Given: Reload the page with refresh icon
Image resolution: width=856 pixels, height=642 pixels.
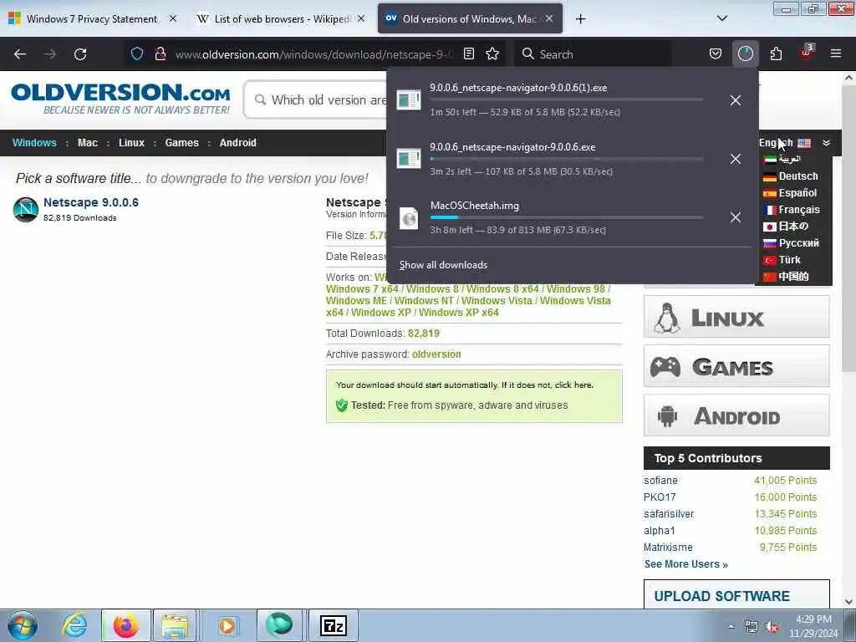Looking at the screenshot, I should (x=80, y=54).
